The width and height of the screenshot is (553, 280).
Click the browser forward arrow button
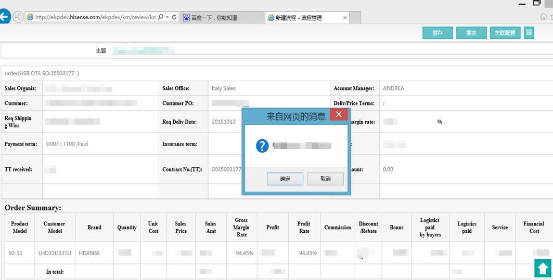18,17
